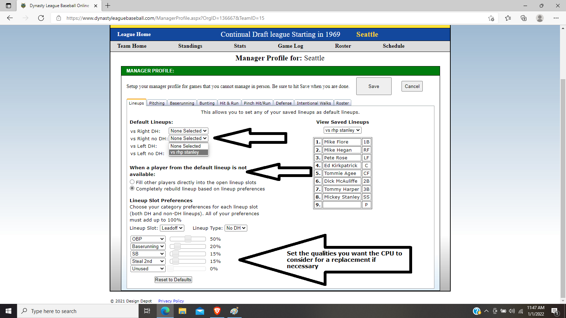Refresh the current page
Viewport: 566px width, 318px height.
coord(41,18)
